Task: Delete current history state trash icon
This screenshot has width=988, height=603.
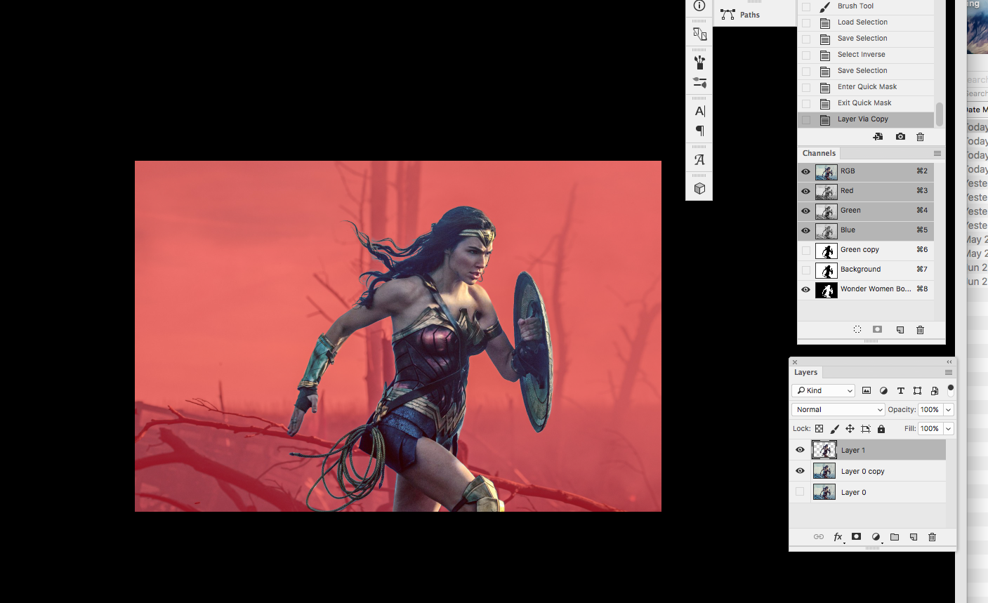Action: point(921,137)
